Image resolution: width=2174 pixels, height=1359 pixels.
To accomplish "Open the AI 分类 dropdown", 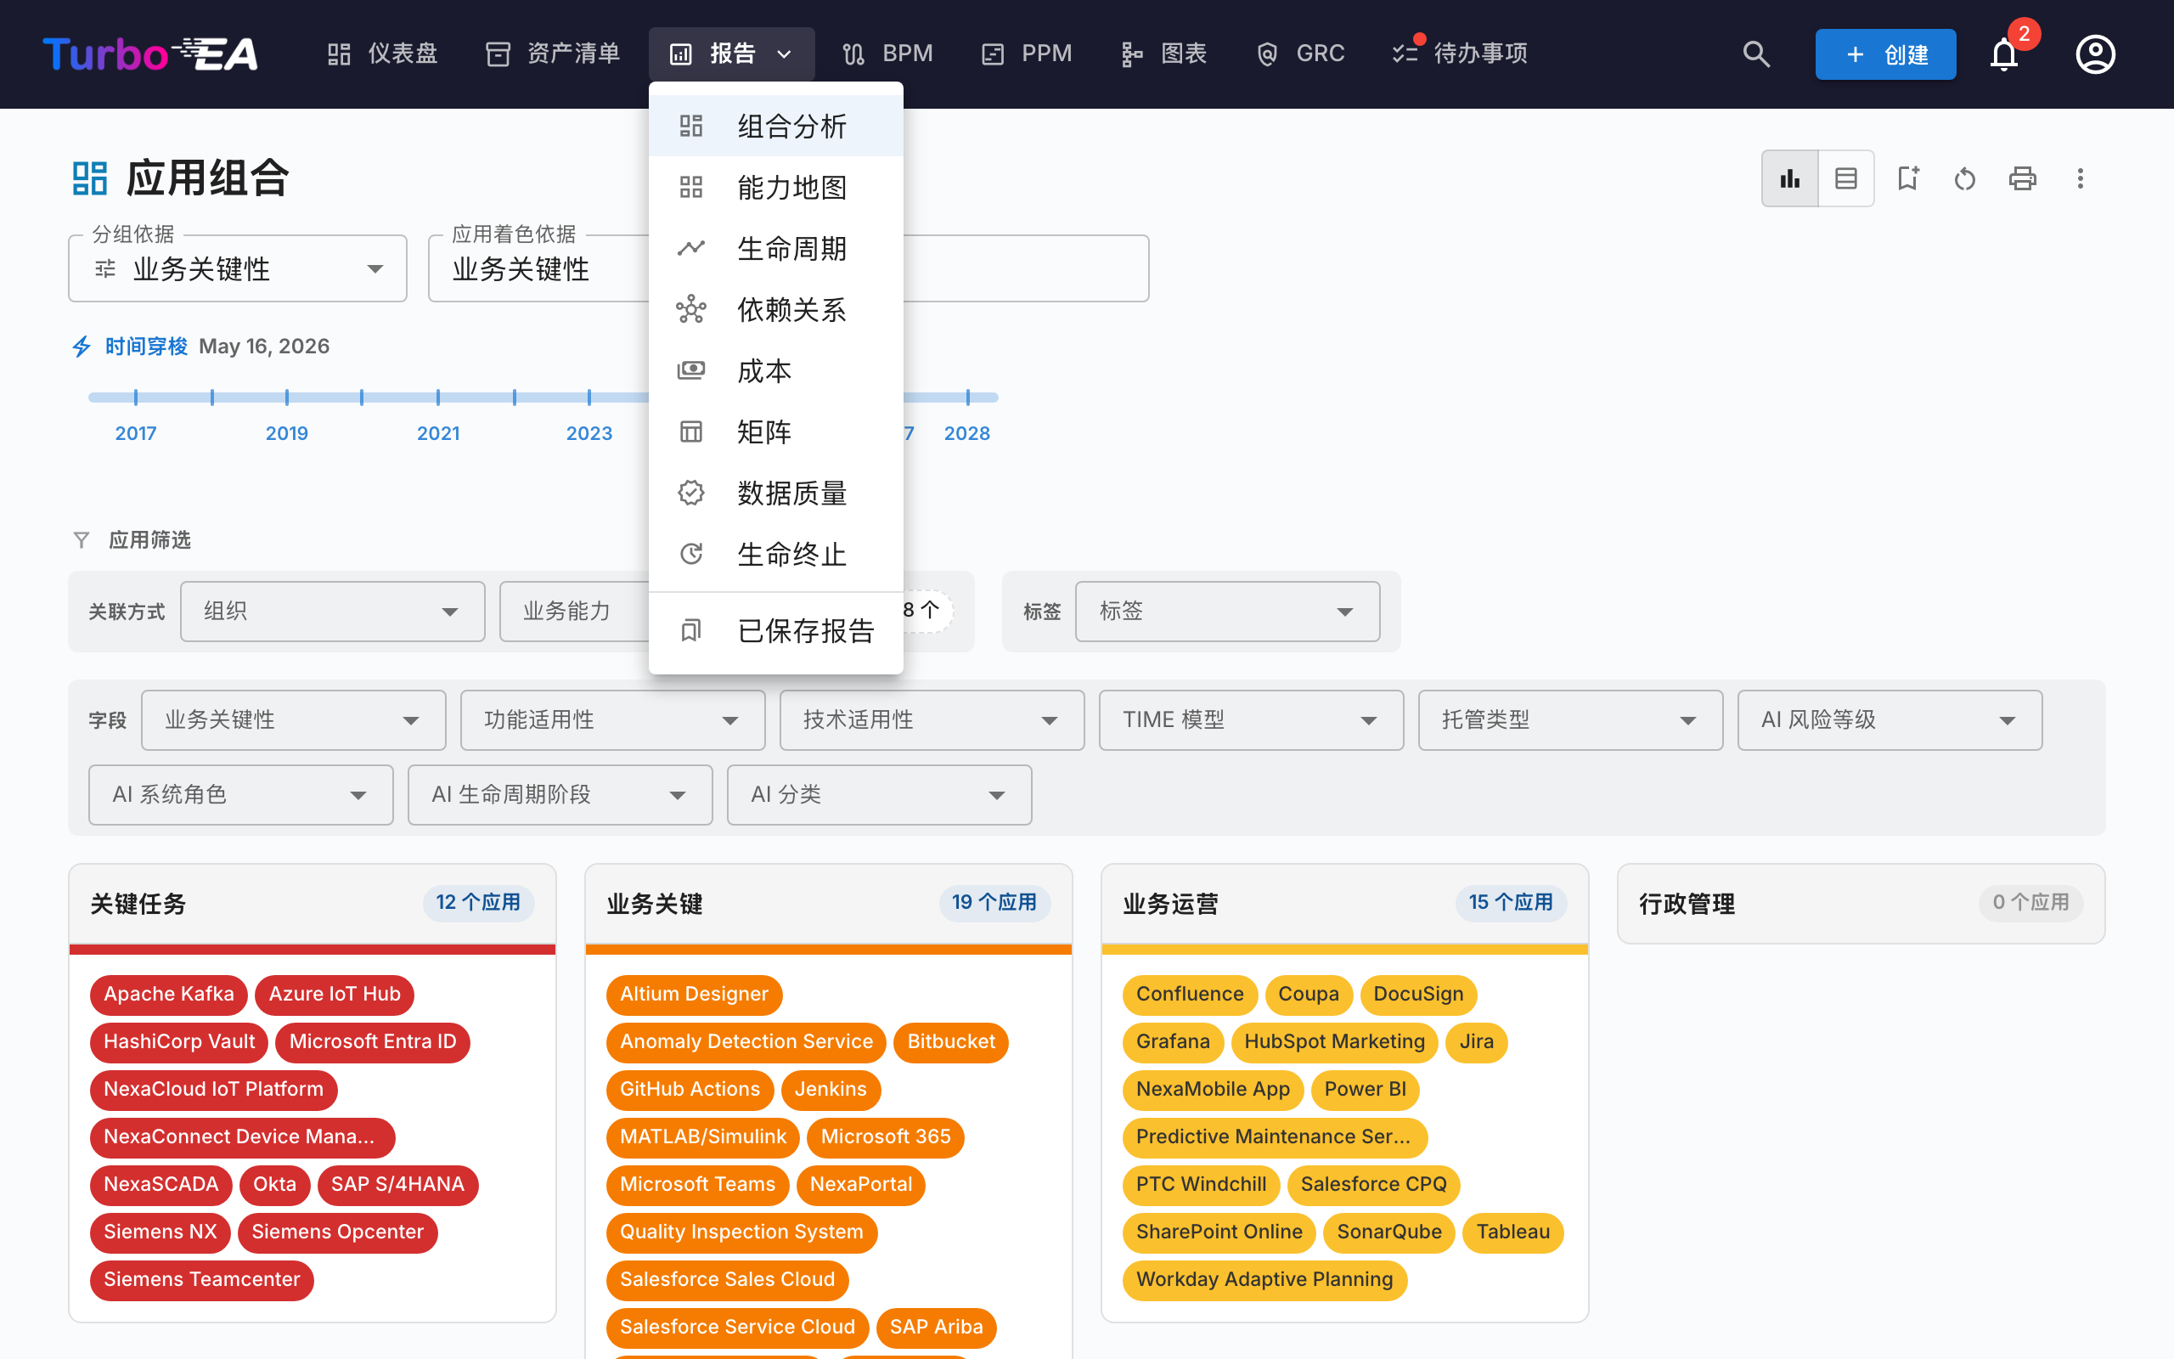I will pos(880,794).
